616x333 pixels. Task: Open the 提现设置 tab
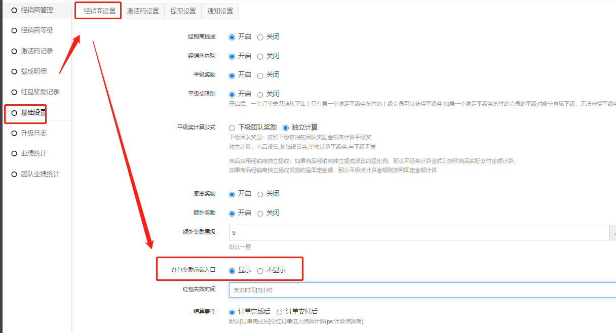point(183,11)
